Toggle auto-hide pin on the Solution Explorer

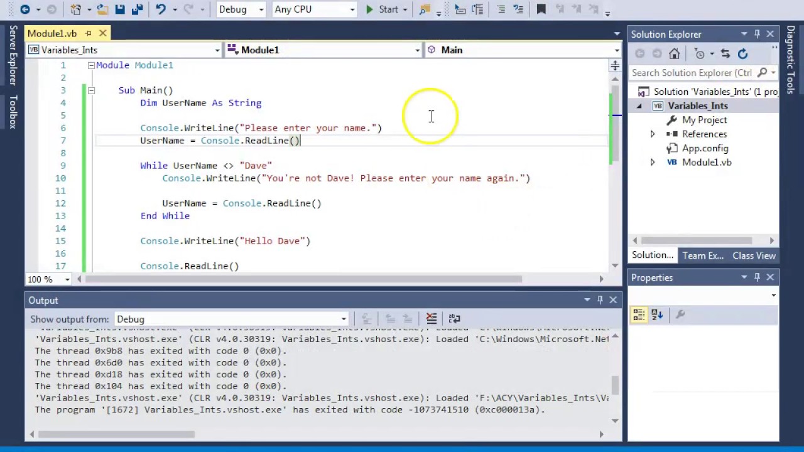point(757,34)
